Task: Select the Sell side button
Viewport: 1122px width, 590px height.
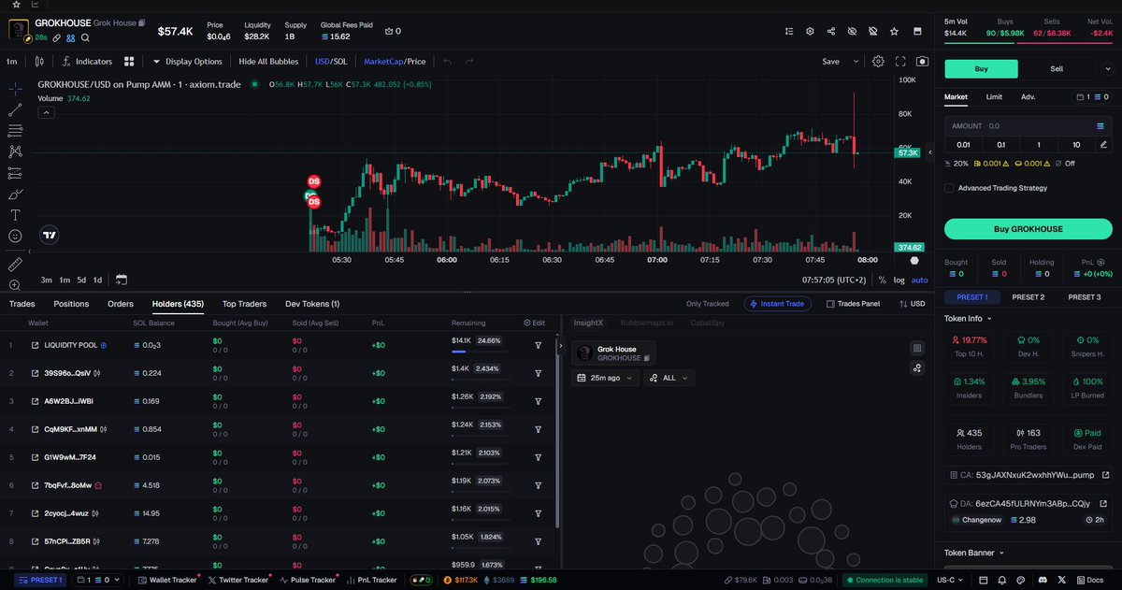Action: click(x=1057, y=68)
